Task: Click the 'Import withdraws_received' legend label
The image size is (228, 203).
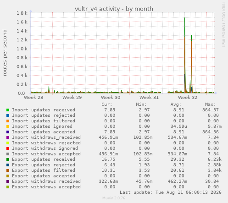Action: tap(46, 137)
